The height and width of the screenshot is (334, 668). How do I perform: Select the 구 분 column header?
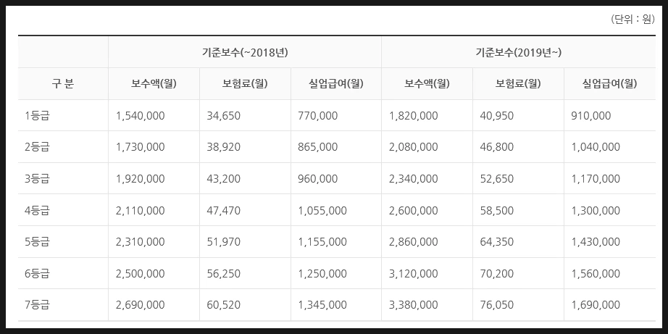tap(63, 84)
